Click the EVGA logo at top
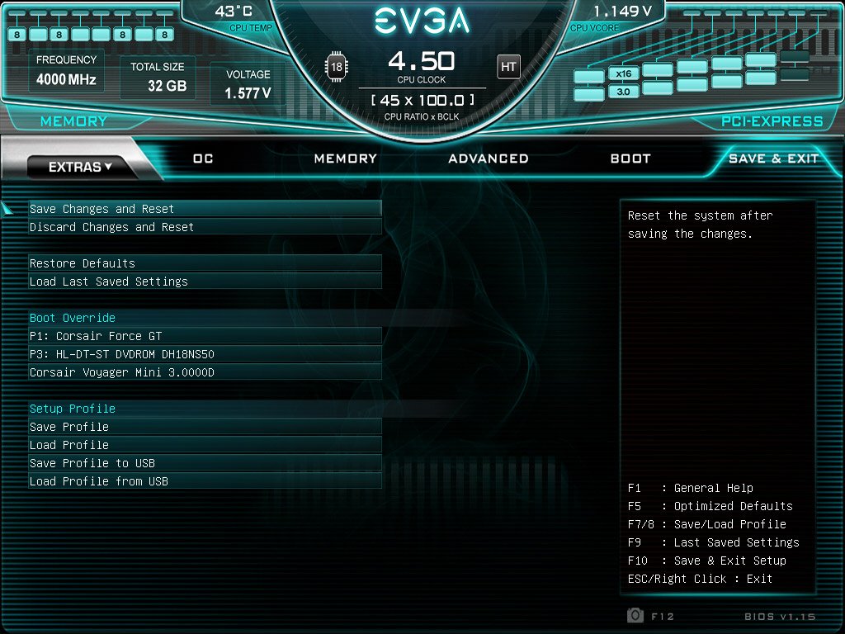Viewport: 845px width, 634px height. pos(422,21)
